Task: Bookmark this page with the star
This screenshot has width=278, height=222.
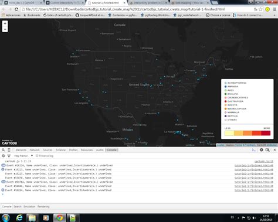Action: pos(260,9)
